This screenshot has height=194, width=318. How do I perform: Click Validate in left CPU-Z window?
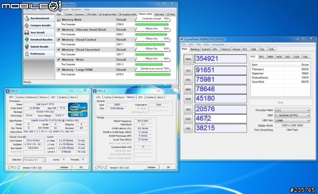pos(64,167)
